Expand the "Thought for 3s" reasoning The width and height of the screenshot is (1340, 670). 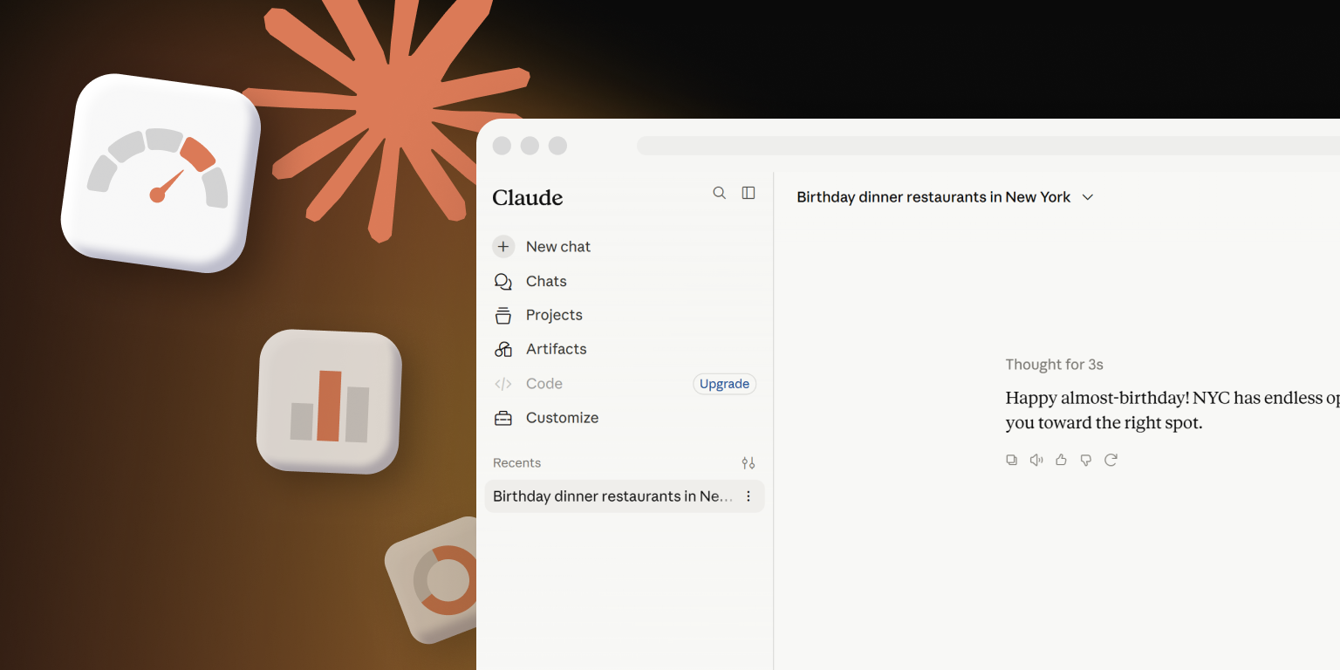click(x=1054, y=365)
